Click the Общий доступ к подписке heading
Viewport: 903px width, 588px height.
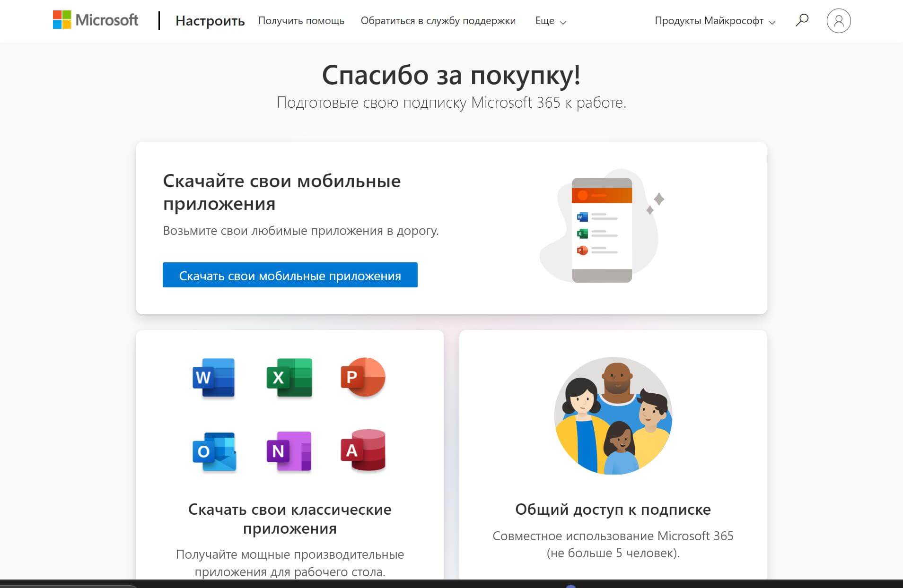coord(613,509)
